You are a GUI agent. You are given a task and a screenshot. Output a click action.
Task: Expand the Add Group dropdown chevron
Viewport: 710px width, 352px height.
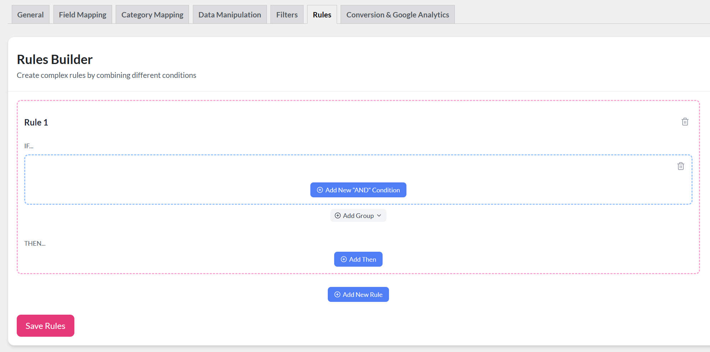click(x=379, y=216)
